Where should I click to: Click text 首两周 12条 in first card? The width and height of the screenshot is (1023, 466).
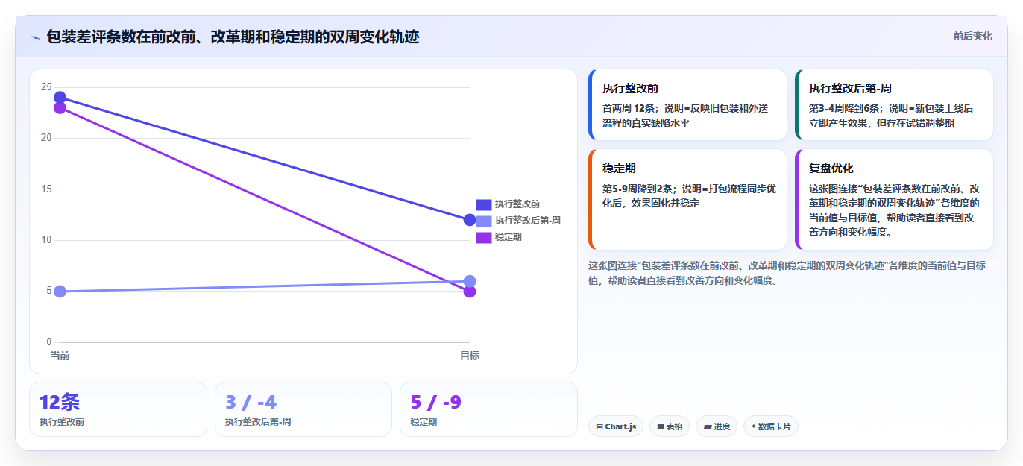(630, 108)
